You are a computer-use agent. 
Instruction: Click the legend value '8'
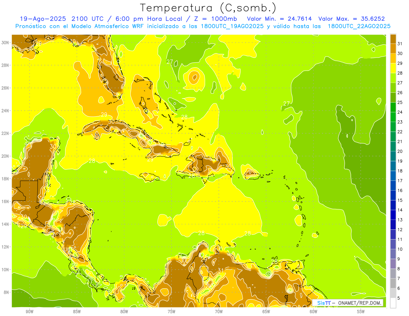coord(399,269)
